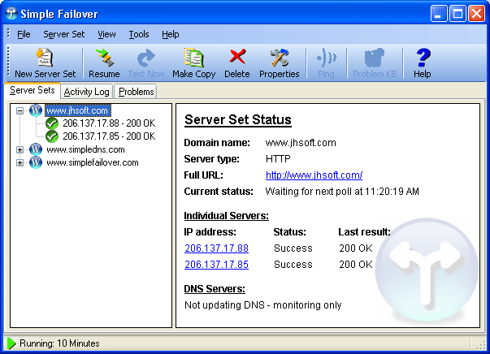
Task: Click the window resize grip in status bar
Action: coord(480,345)
